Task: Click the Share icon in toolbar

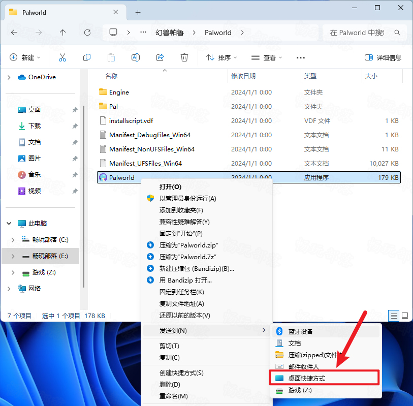Action: [x=160, y=57]
